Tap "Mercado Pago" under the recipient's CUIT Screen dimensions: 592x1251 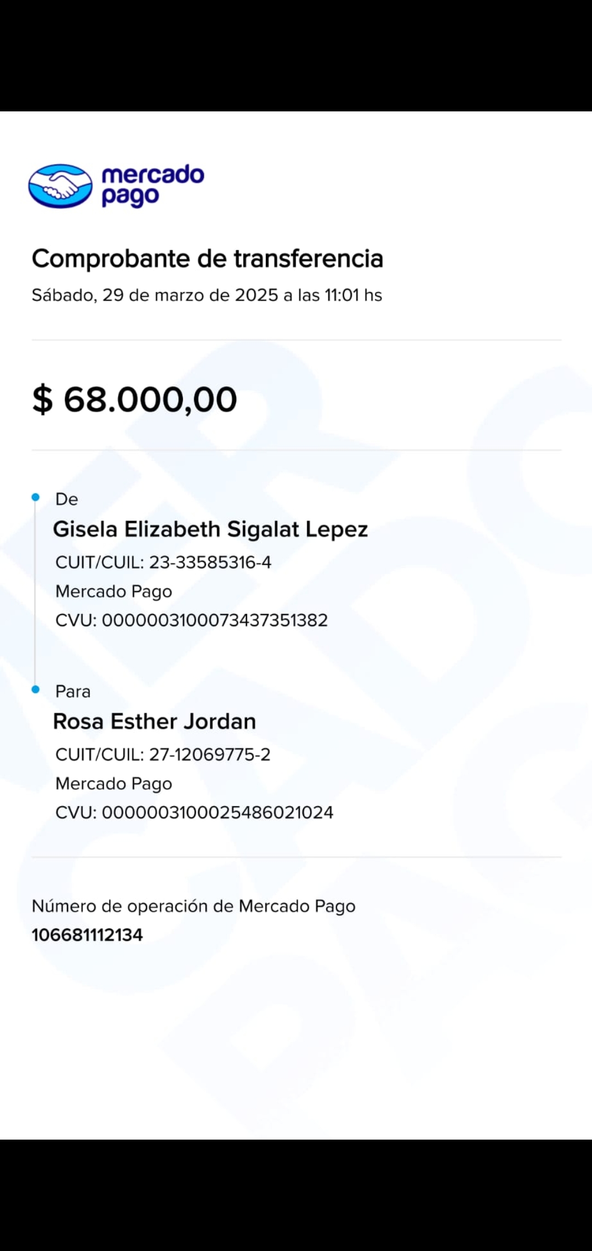pyautogui.click(x=113, y=784)
